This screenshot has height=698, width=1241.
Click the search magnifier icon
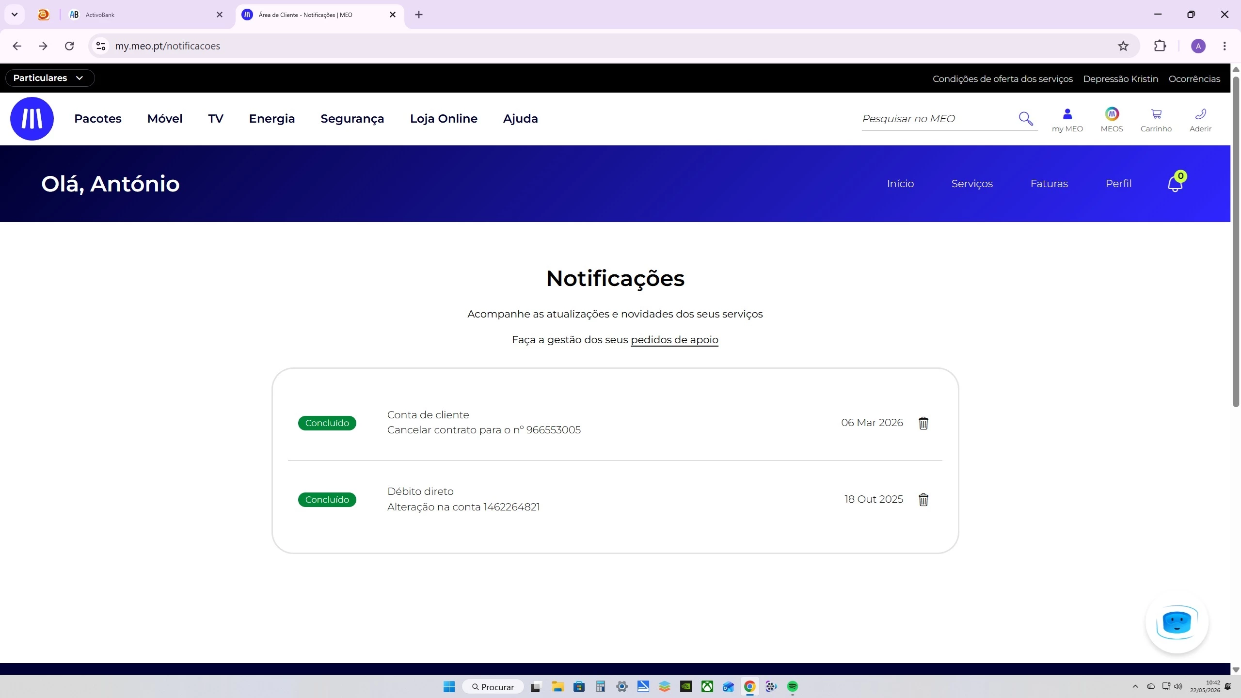click(1026, 118)
